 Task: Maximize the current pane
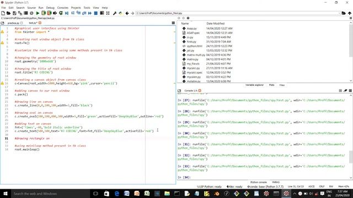pos(108,13)
